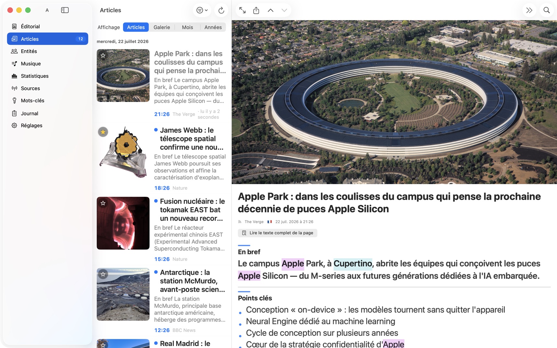Star the Real Madrid article
This screenshot has width=557, height=348.
point(103,345)
